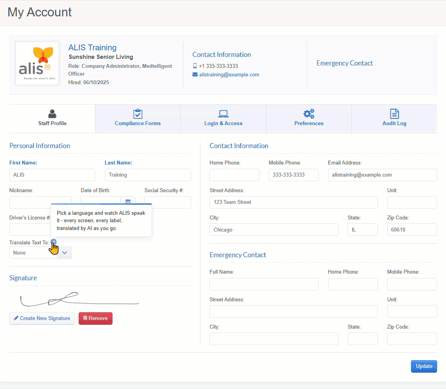
Task: Click the Translate Text To info icon
Action: pos(53,242)
